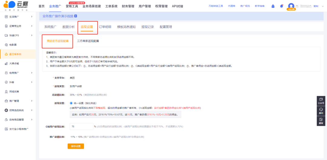
Task: Click the 推广管理 briefcase icon
Action: pyautogui.click(x=6, y=101)
